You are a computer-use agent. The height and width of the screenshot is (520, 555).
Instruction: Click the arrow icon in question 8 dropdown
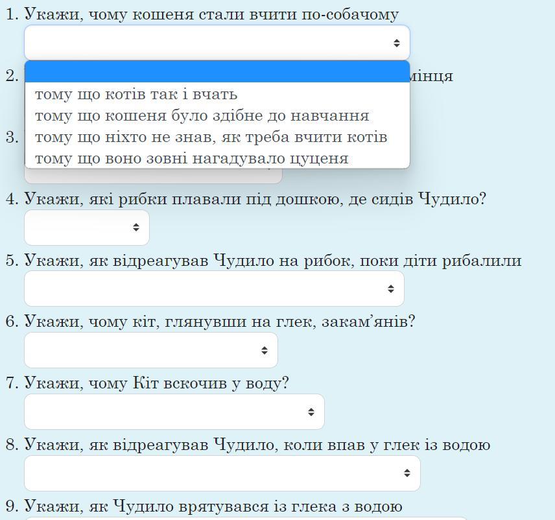[x=407, y=473]
